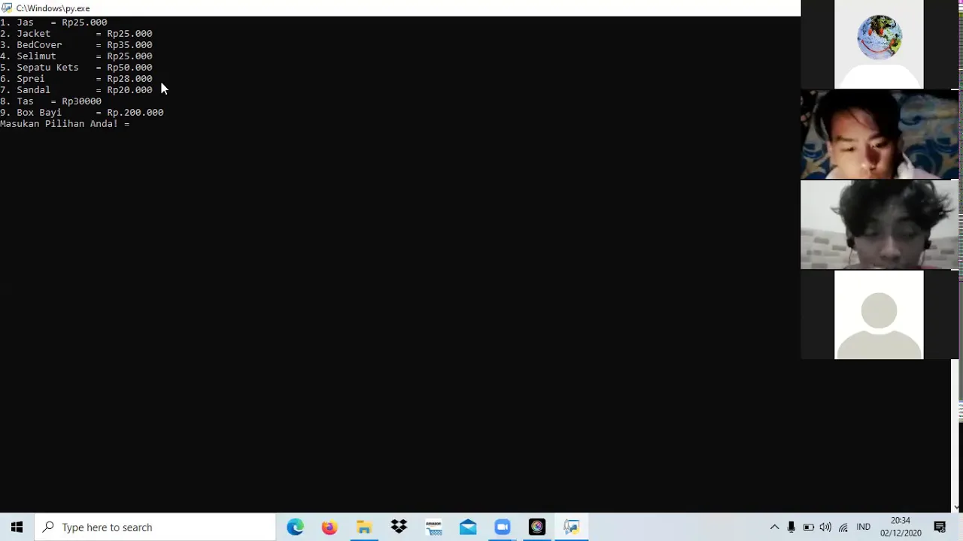Image resolution: width=963 pixels, height=541 pixels.
Task: Change the IND input language indicator
Action: 863,527
